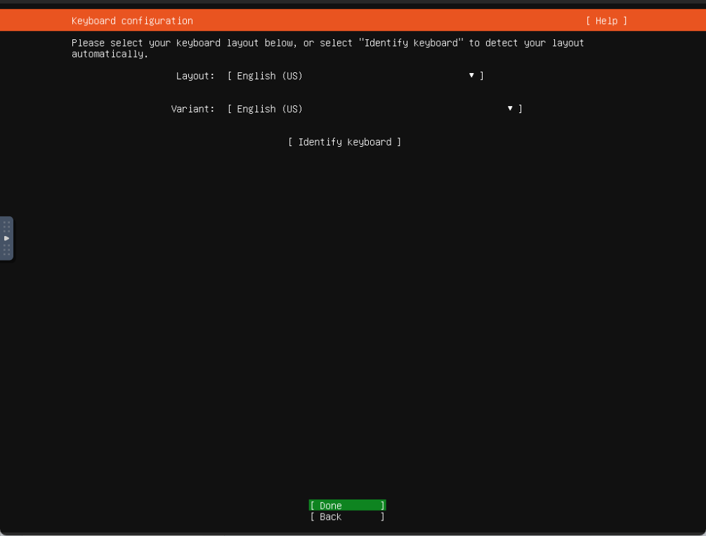
Task: Go to previous screen with Back
Action: pos(347,517)
